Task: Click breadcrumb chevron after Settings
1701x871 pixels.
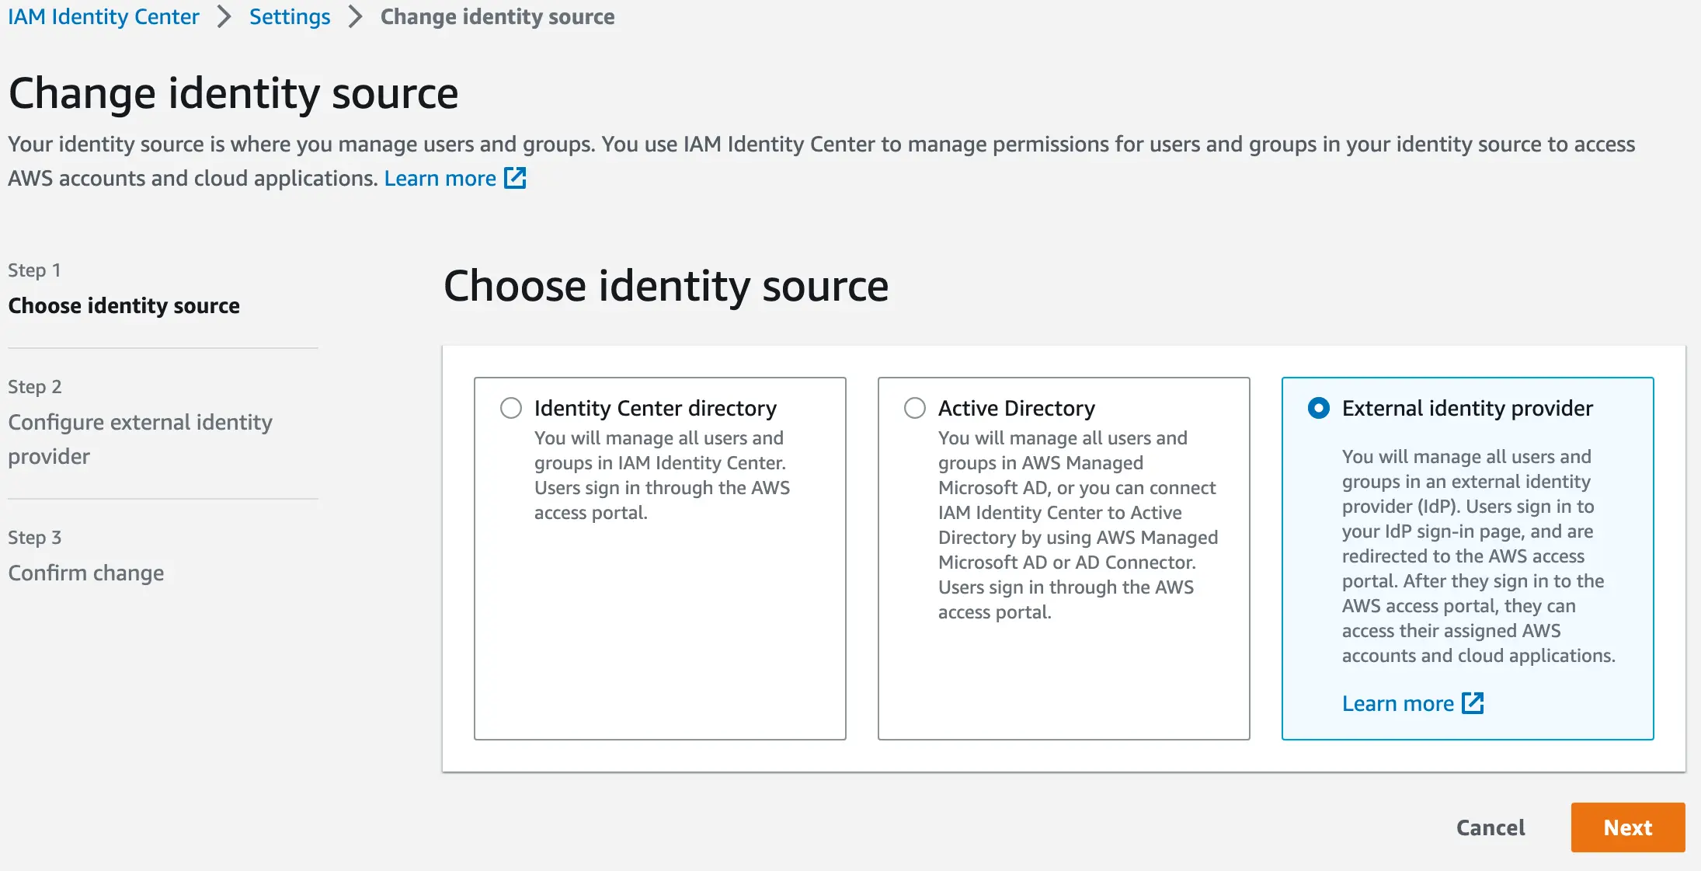Action: click(x=356, y=16)
